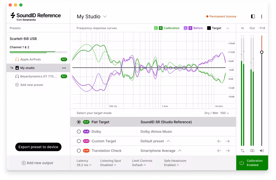Select the Dolby Atmos Music row
Viewport: 276px width, 180px height.
tap(153, 132)
